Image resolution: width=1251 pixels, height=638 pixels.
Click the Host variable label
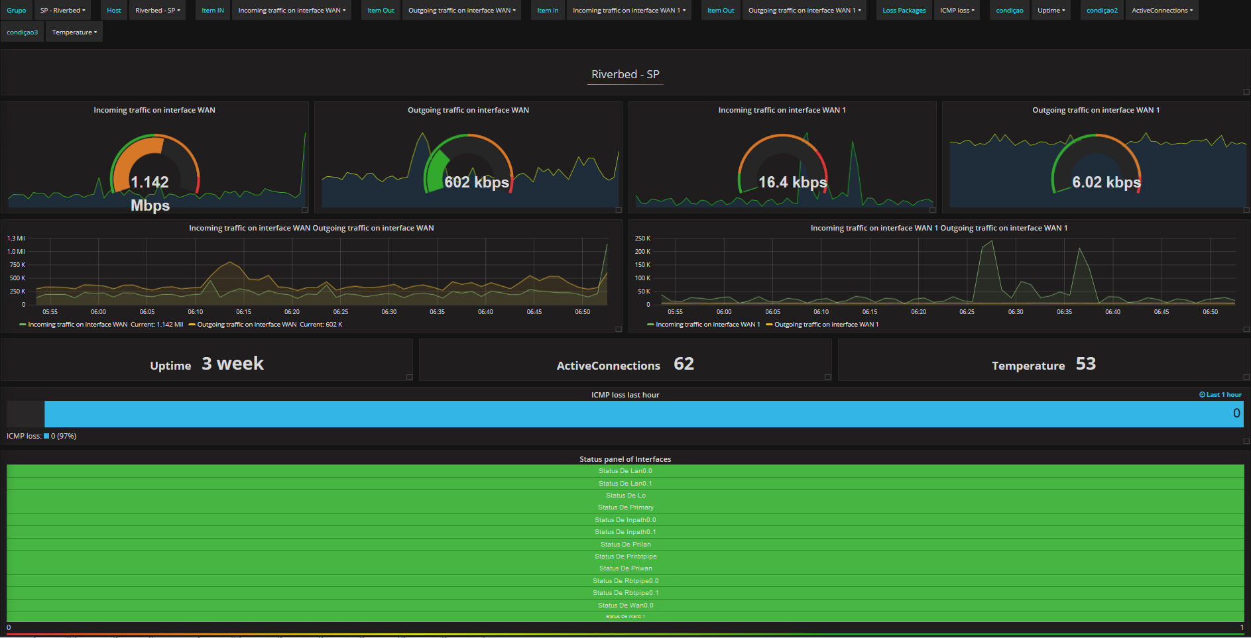[x=114, y=11]
